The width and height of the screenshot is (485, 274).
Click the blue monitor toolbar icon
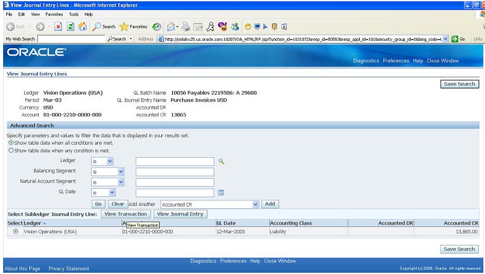[x=256, y=27]
